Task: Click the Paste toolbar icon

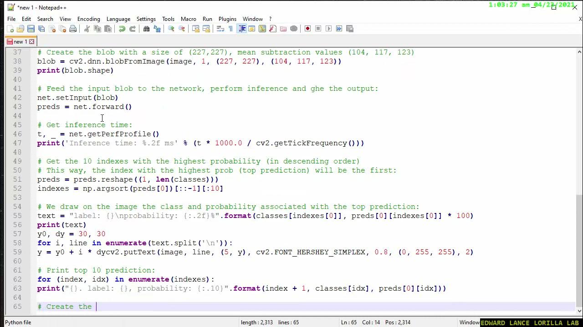Action: [108, 29]
